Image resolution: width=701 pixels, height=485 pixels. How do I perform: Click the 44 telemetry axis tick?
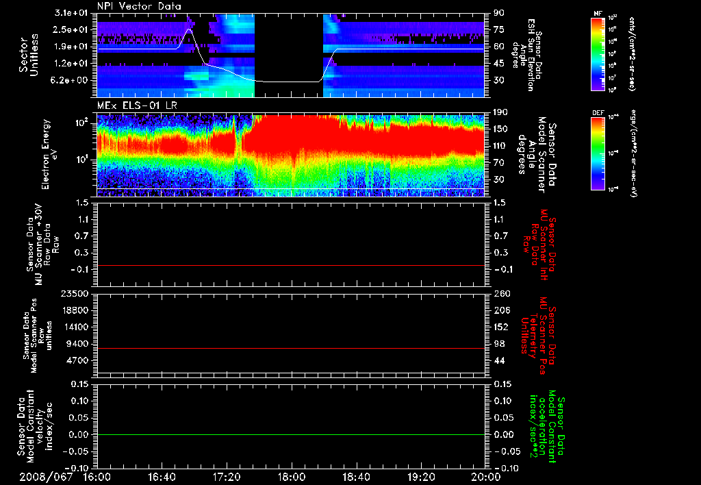click(498, 360)
